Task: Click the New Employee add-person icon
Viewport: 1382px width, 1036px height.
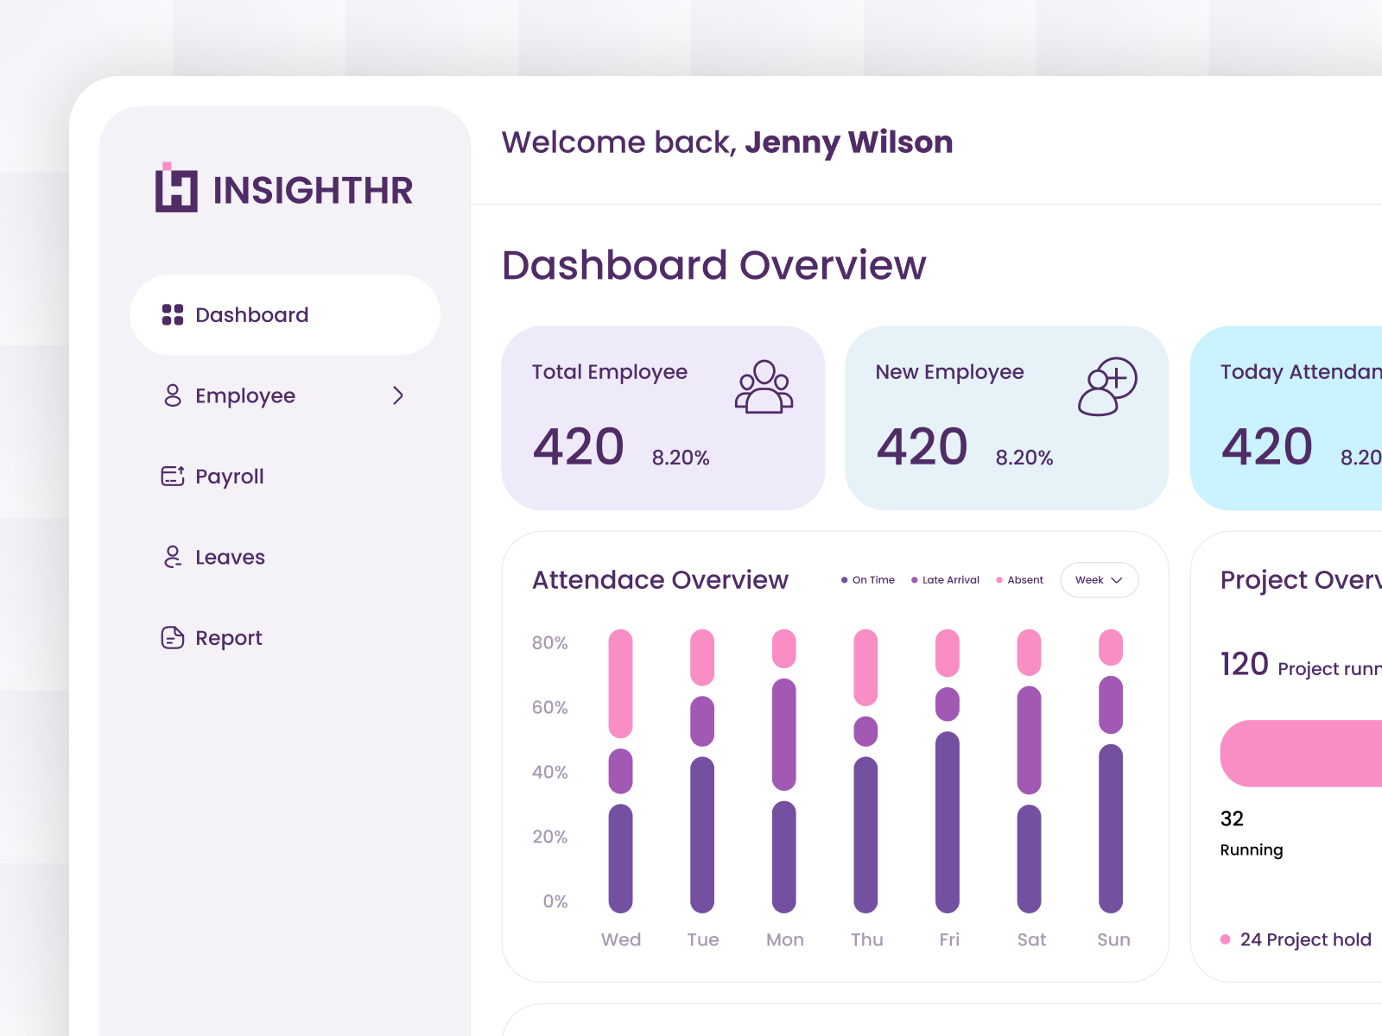Action: [x=1109, y=386]
